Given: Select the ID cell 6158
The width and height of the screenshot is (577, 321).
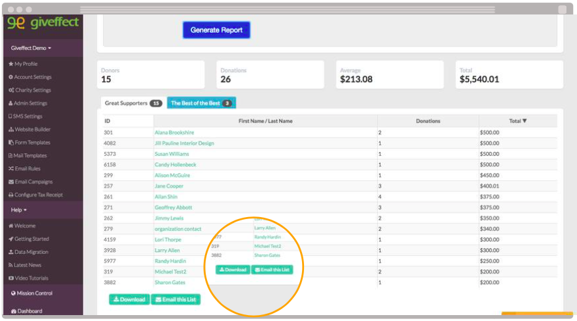Looking at the screenshot, I should [109, 164].
